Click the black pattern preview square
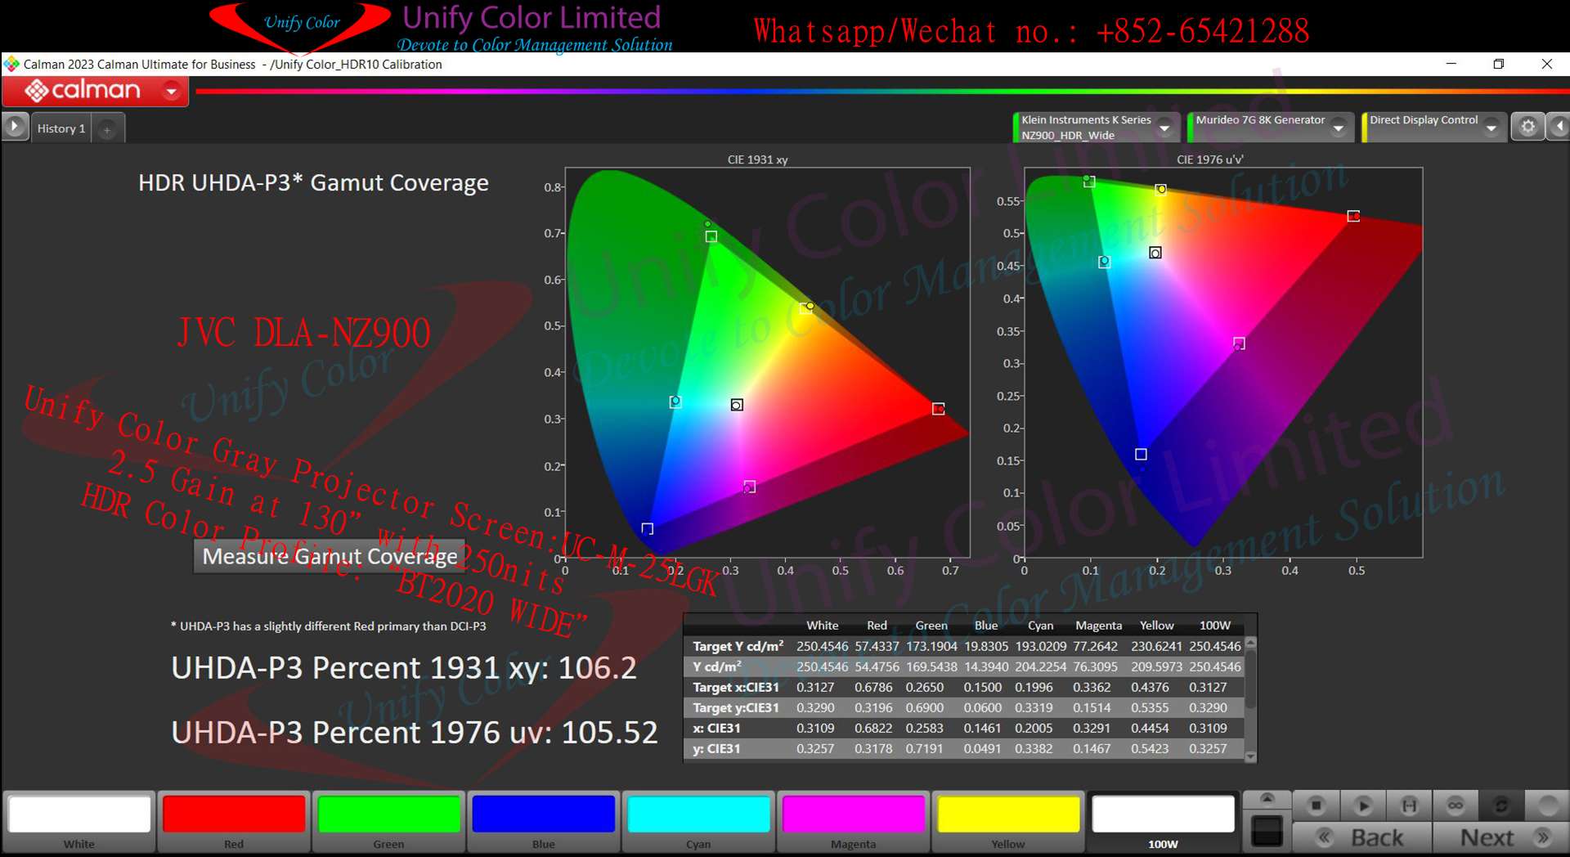This screenshot has width=1570, height=857. 1267,832
